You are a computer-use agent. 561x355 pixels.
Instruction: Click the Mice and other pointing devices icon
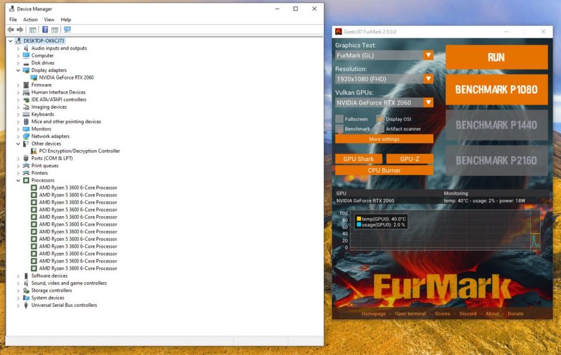pyautogui.click(x=26, y=122)
